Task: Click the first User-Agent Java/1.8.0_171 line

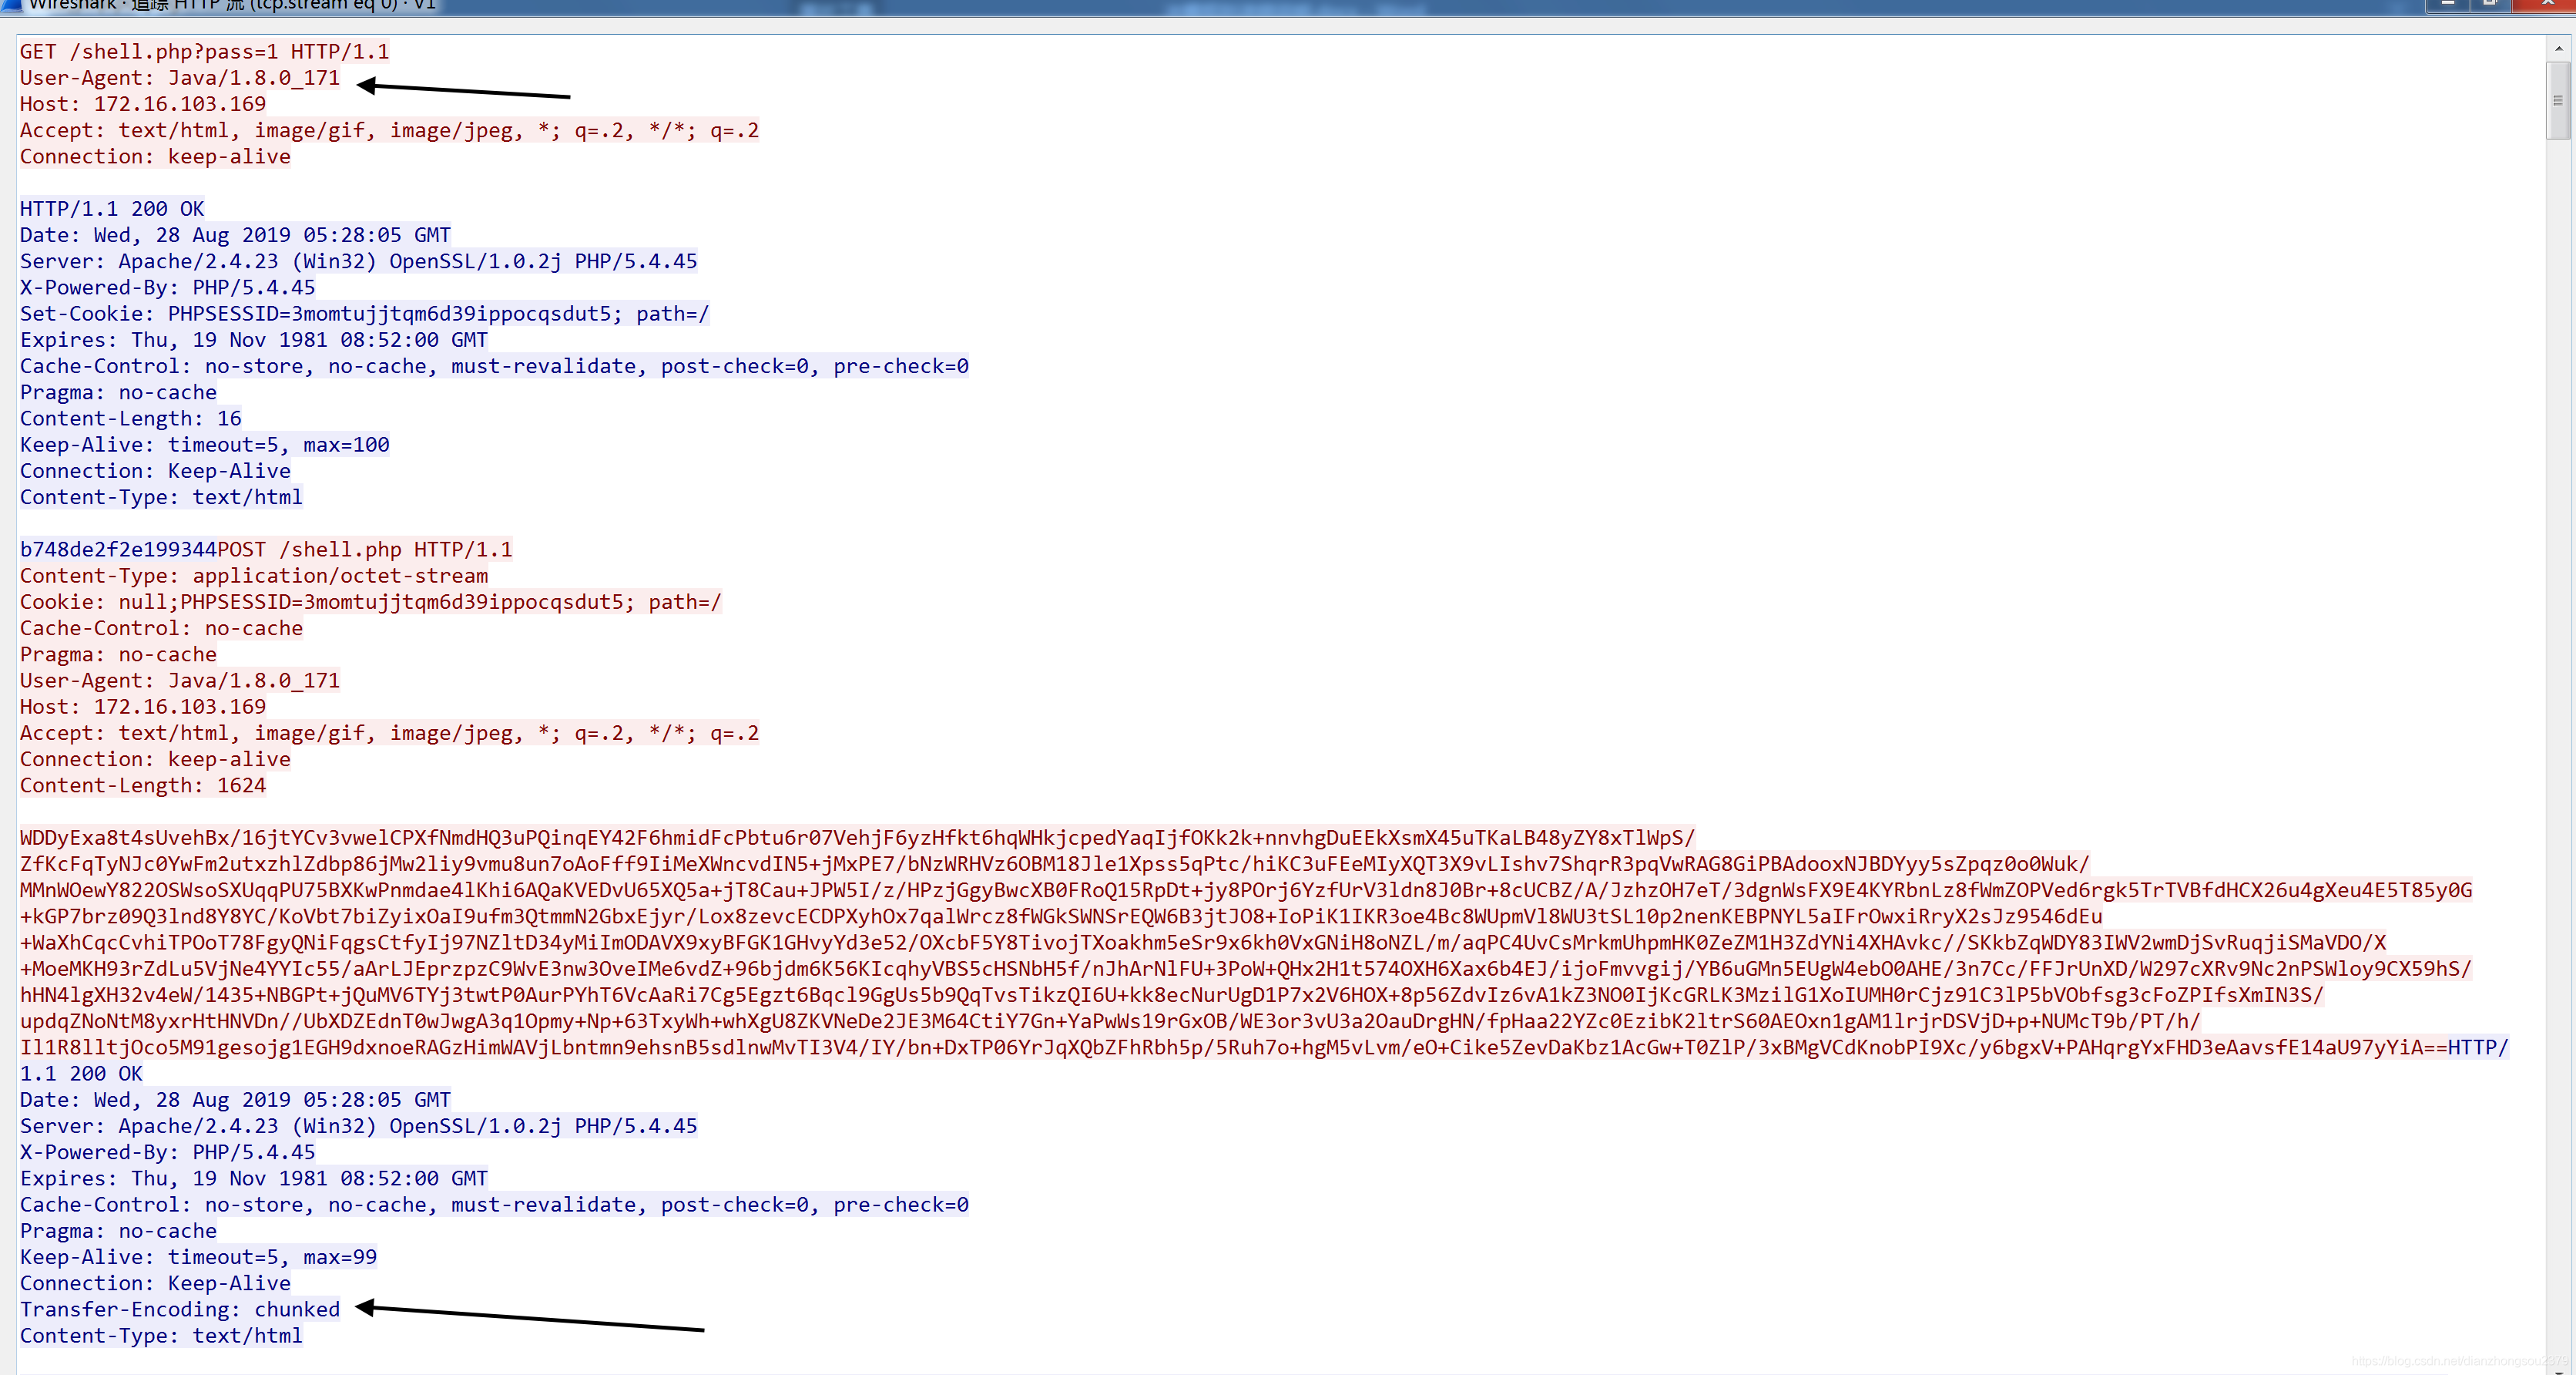Action: tap(180, 78)
